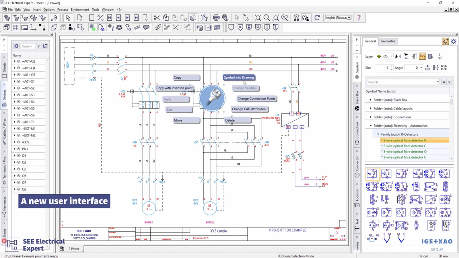459x258 pixels.
Task: Choose Change Connection Points
Action: pyautogui.click(x=256, y=98)
